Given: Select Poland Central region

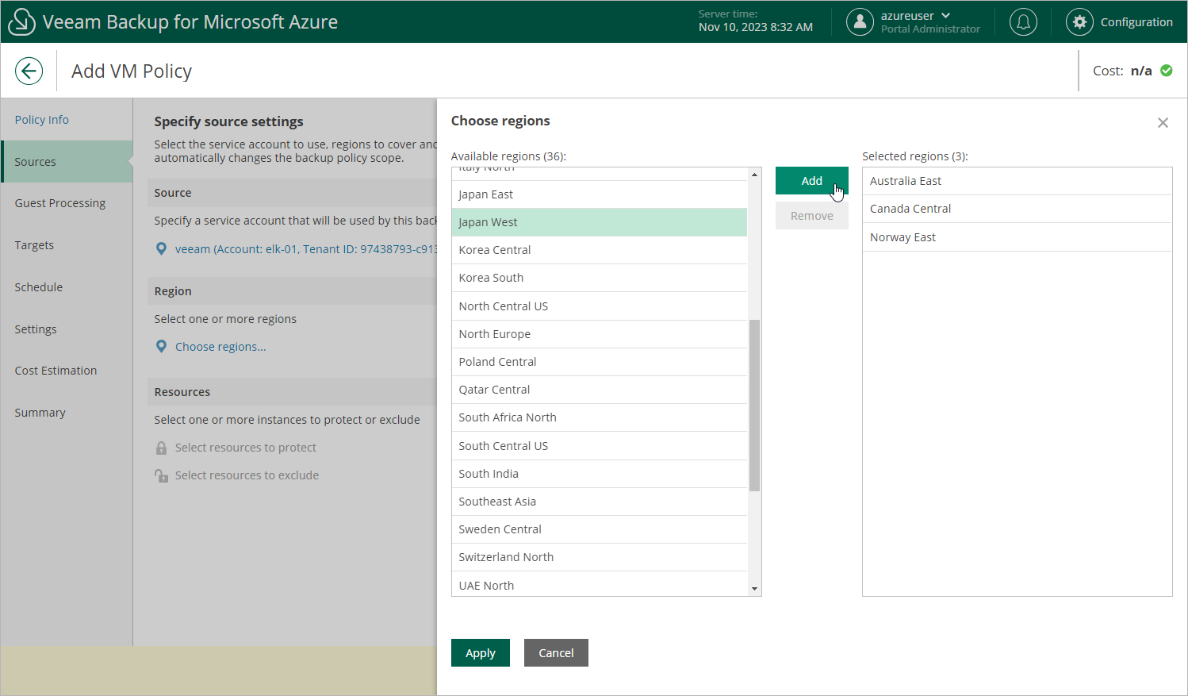Looking at the screenshot, I should click(x=600, y=362).
